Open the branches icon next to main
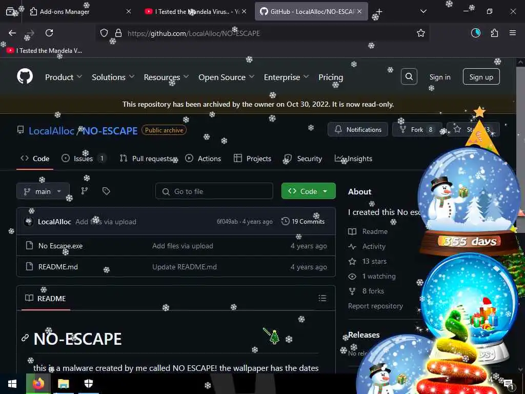The height and width of the screenshot is (394, 525). click(85, 191)
